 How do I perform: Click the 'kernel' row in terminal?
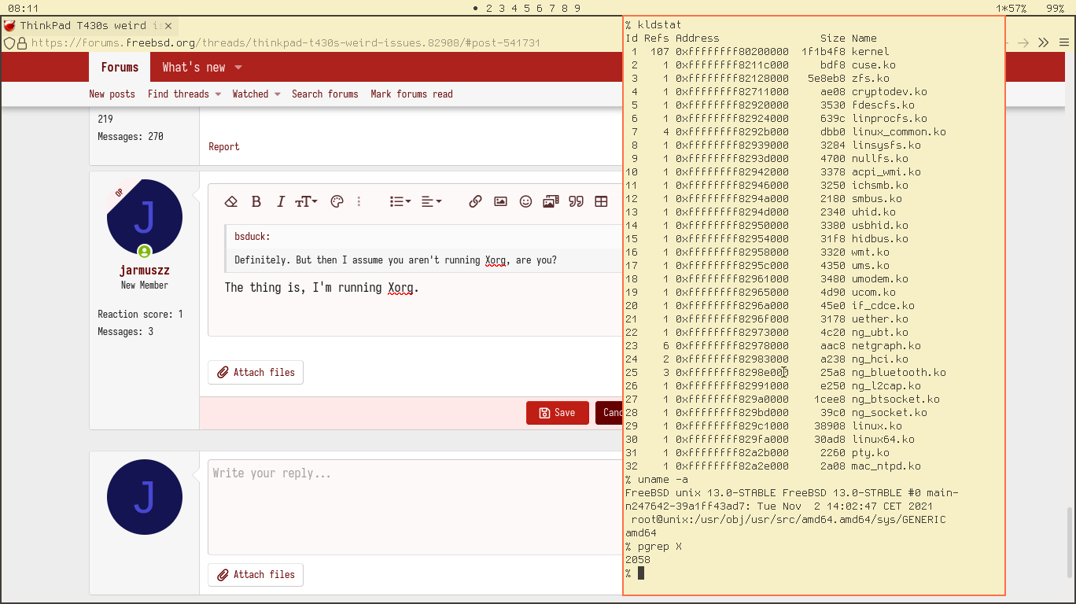point(757,52)
